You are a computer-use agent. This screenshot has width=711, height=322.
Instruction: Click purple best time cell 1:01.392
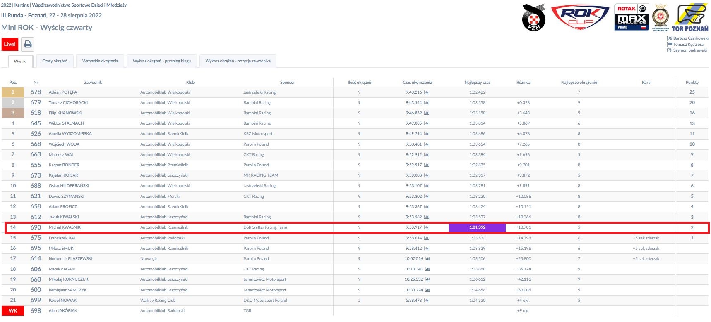[477, 227]
